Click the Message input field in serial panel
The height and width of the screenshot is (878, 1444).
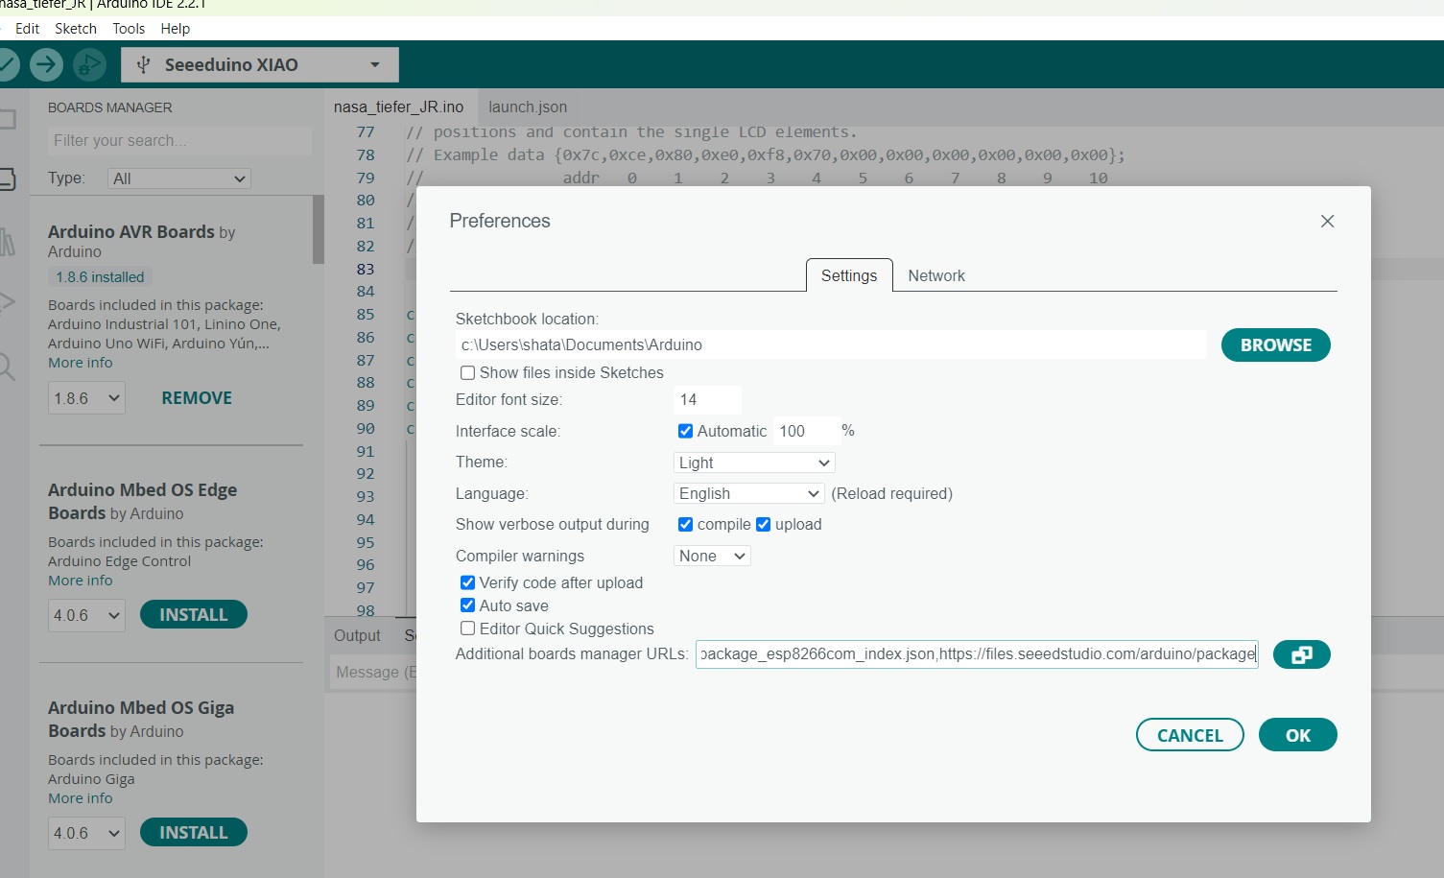375,672
